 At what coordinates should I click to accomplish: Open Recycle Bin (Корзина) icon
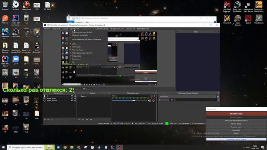5,5
